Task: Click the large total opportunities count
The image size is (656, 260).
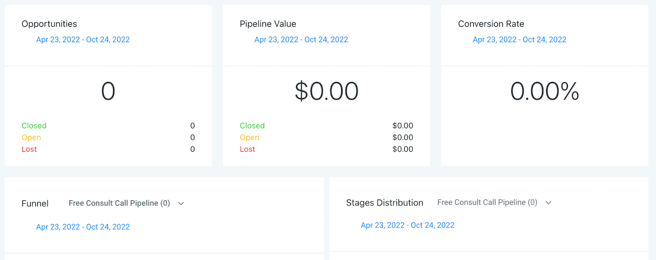Action: (108, 91)
